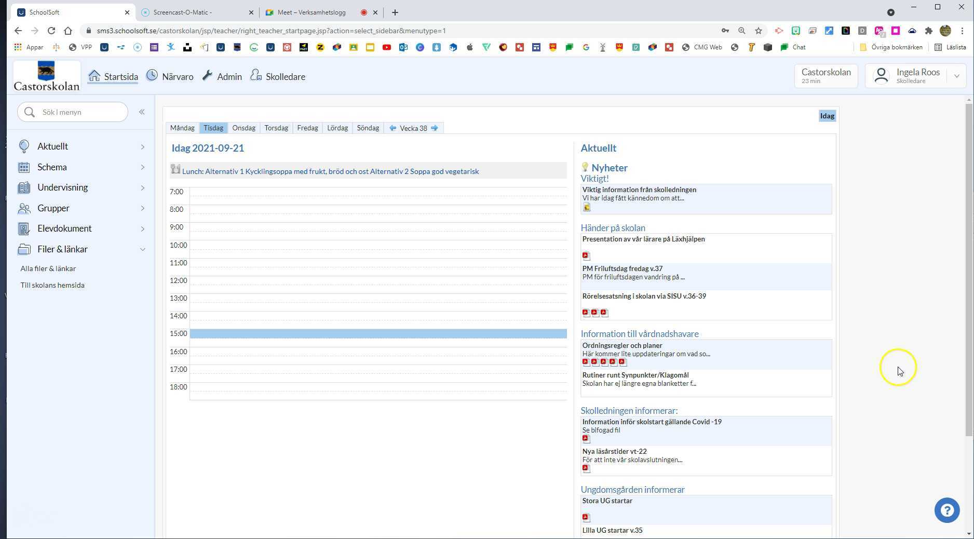Click the Grupper sidebar people icon
974x539 pixels.
tap(24, 208)
